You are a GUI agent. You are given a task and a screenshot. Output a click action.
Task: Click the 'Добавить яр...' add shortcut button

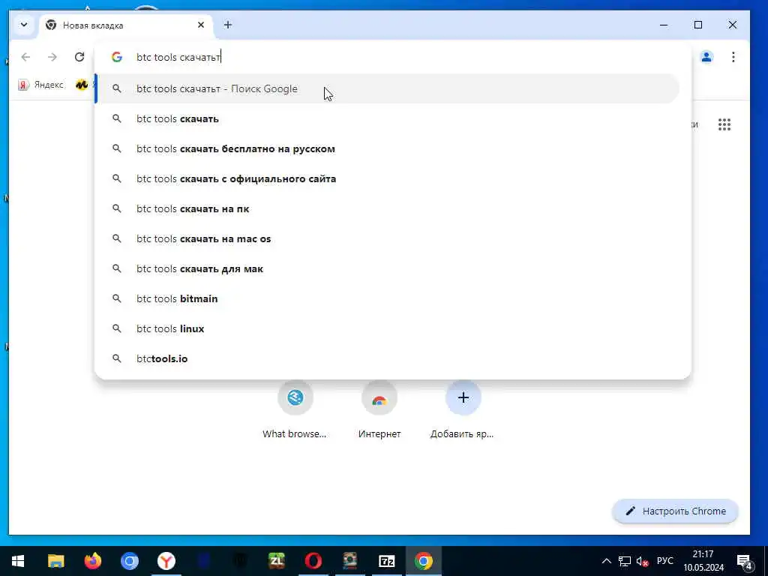[x=463, y=409]
